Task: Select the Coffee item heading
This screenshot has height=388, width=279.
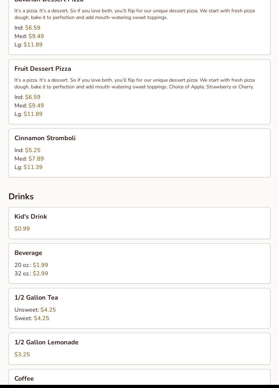Action: click(24, 378)
